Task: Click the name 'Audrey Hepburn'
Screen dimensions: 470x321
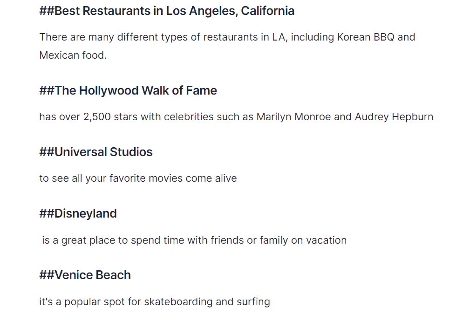Action: (394, 116)
